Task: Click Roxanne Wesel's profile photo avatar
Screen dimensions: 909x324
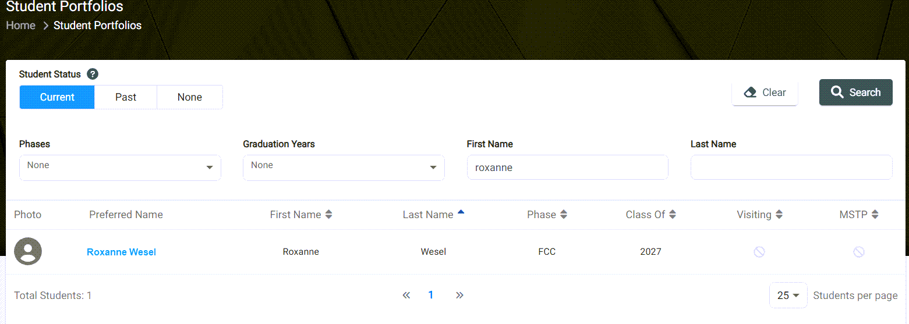Action: click(28, 251)
